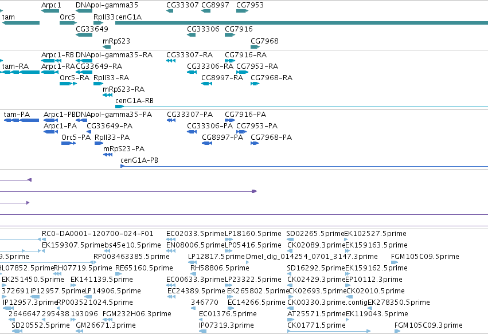
Task: Select EST RH58806.5prime
Action: pos(220,268)
